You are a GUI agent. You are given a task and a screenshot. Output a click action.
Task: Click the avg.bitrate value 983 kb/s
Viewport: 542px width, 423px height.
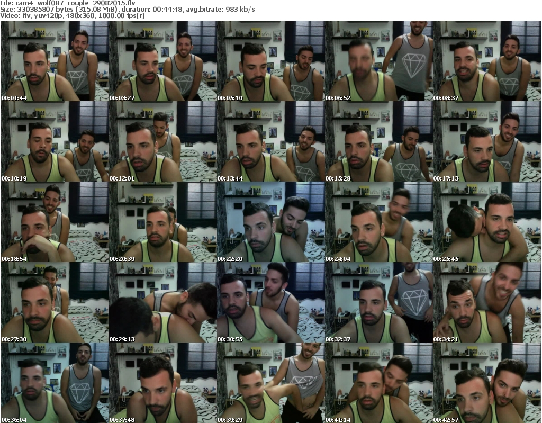(x=240, y=10)
